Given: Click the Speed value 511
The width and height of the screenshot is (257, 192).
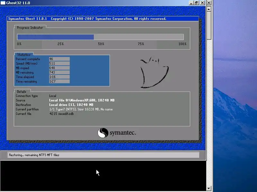Looking at the screenshot, I should 59,63.
